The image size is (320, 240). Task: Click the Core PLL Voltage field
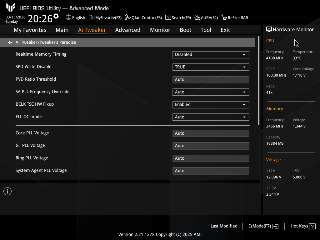[x=211, y=133]
